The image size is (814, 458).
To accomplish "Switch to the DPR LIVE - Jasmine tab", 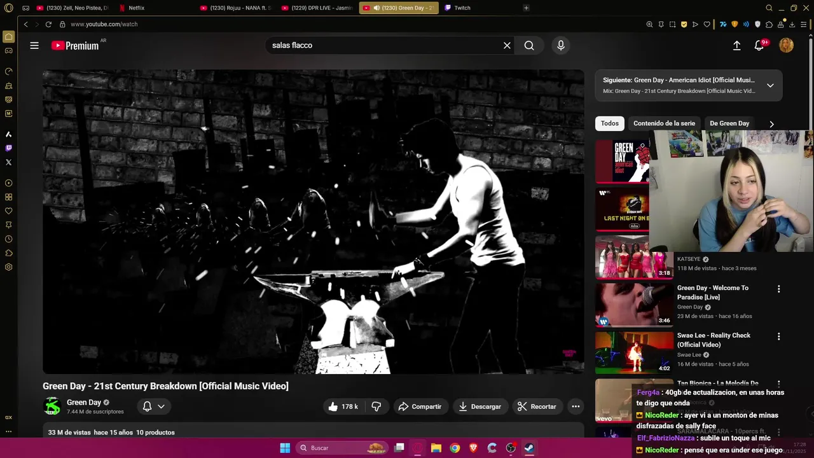I will [x=317, y=8].
